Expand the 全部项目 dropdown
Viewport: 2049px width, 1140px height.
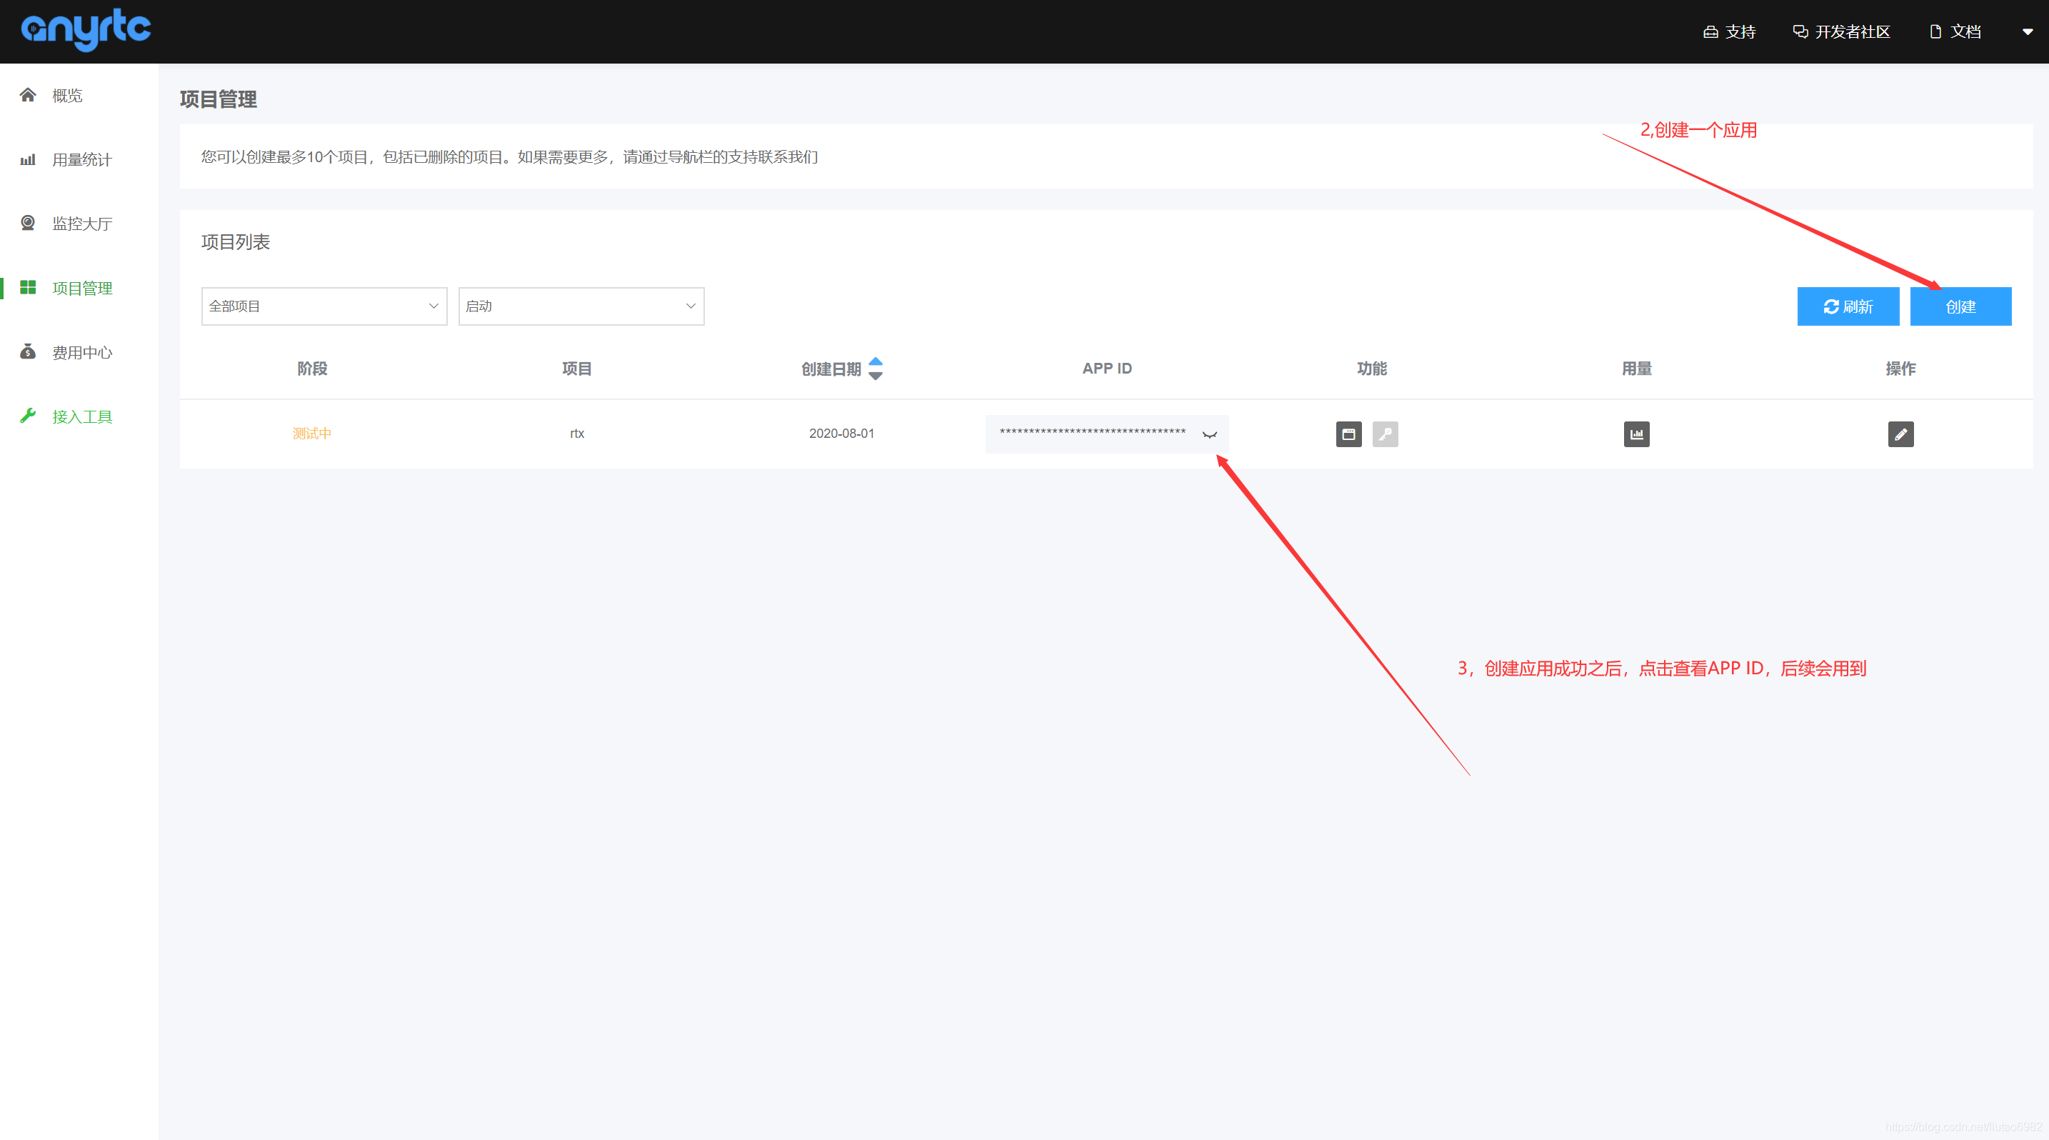point(324,306)
